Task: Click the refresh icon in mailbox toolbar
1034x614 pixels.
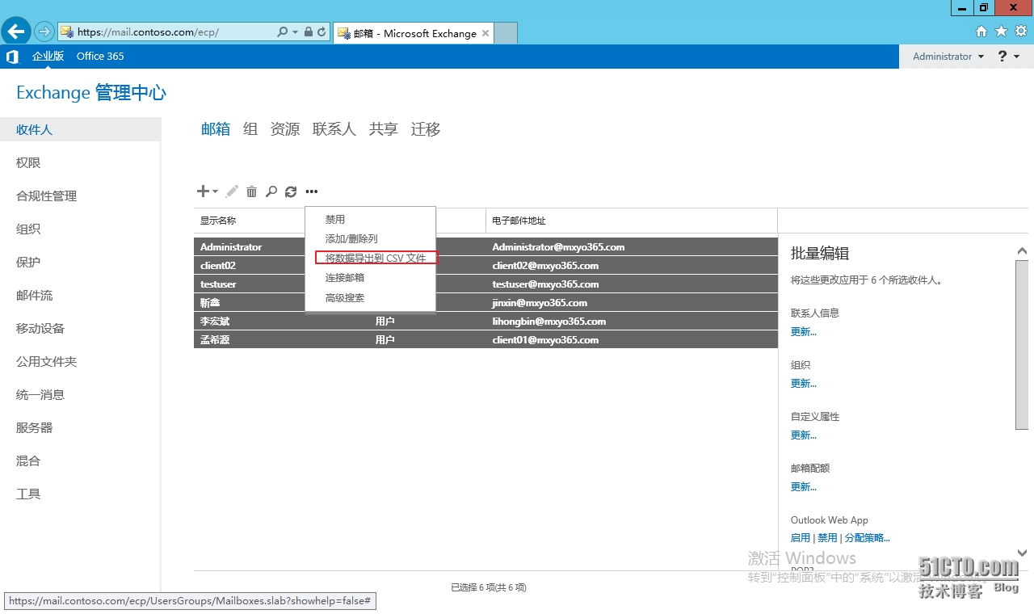Action: (291, 191)
